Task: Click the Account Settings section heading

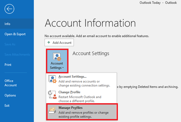Action: [91, 53]
